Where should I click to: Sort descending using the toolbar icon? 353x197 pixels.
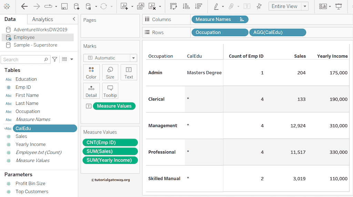pyautogui.click(x=198, y=7)
